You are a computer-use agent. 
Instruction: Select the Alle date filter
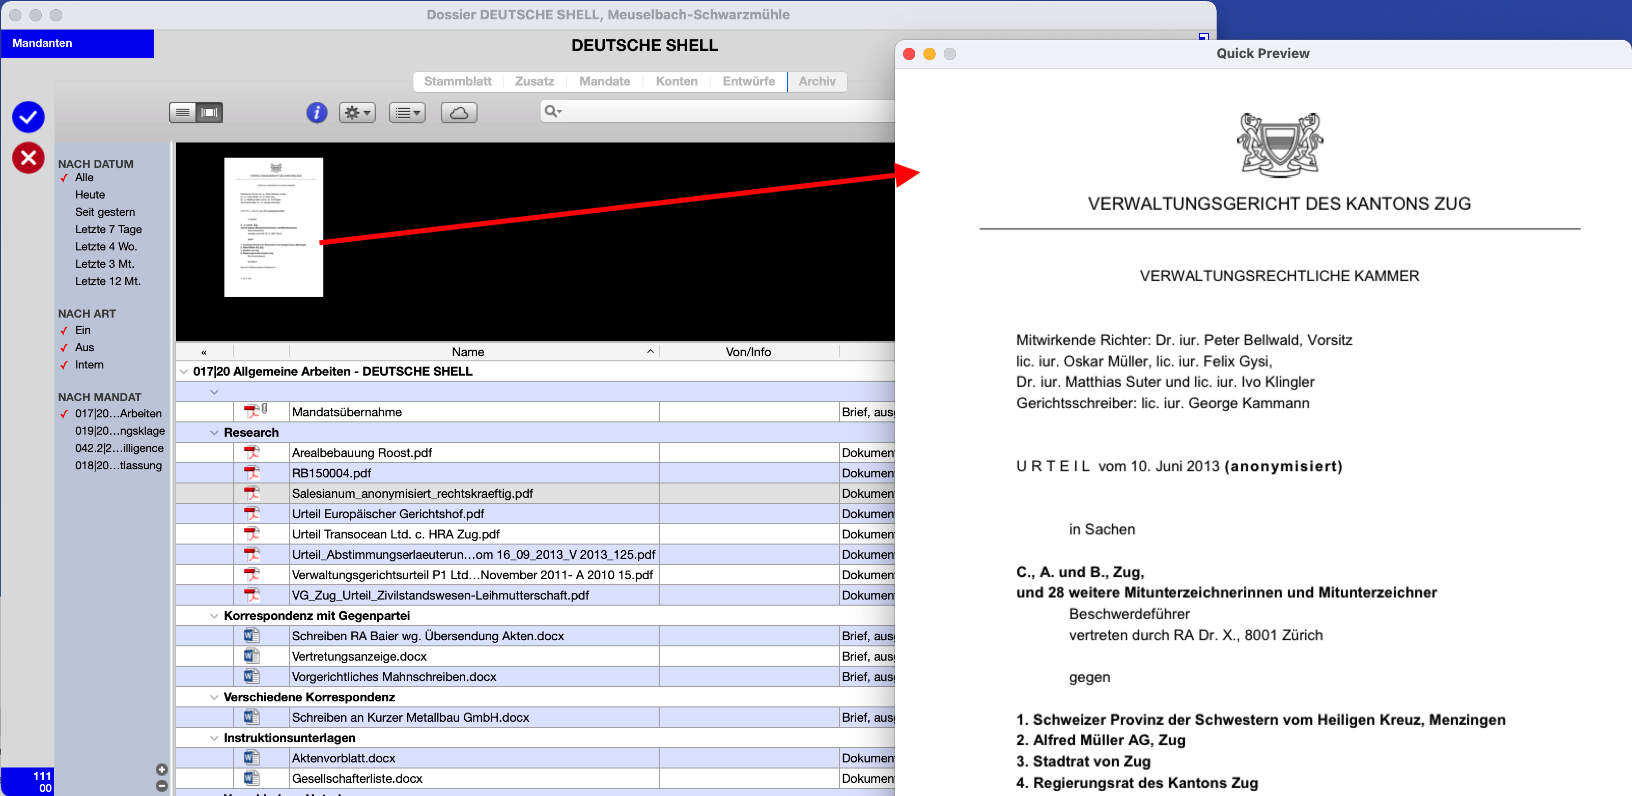85,177
